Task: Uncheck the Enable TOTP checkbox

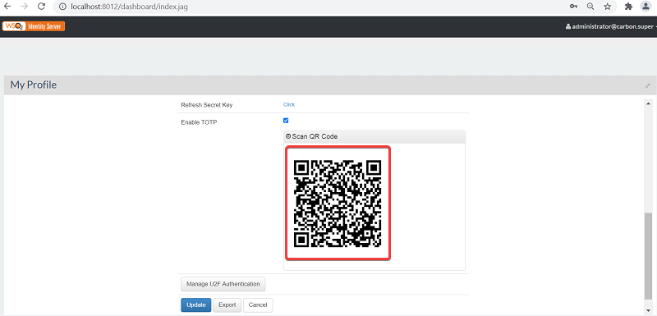Action: [286, 121]
